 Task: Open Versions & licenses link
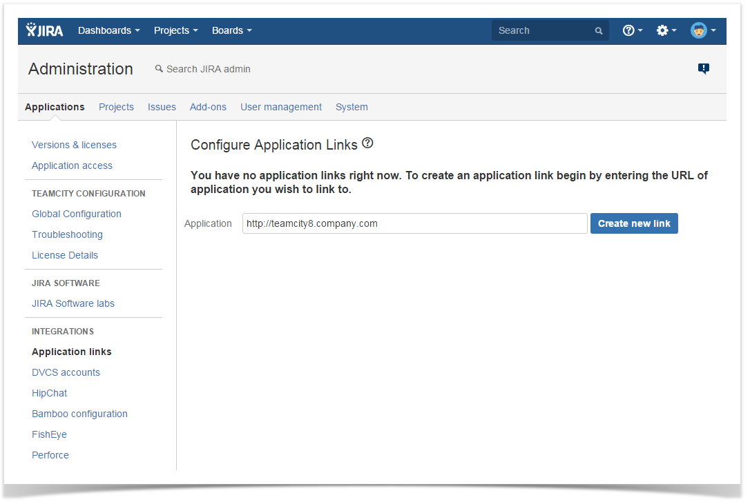tap(74, 145)
